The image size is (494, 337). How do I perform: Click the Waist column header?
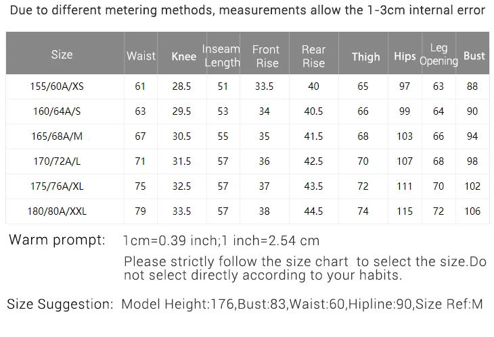coord(141,56)
